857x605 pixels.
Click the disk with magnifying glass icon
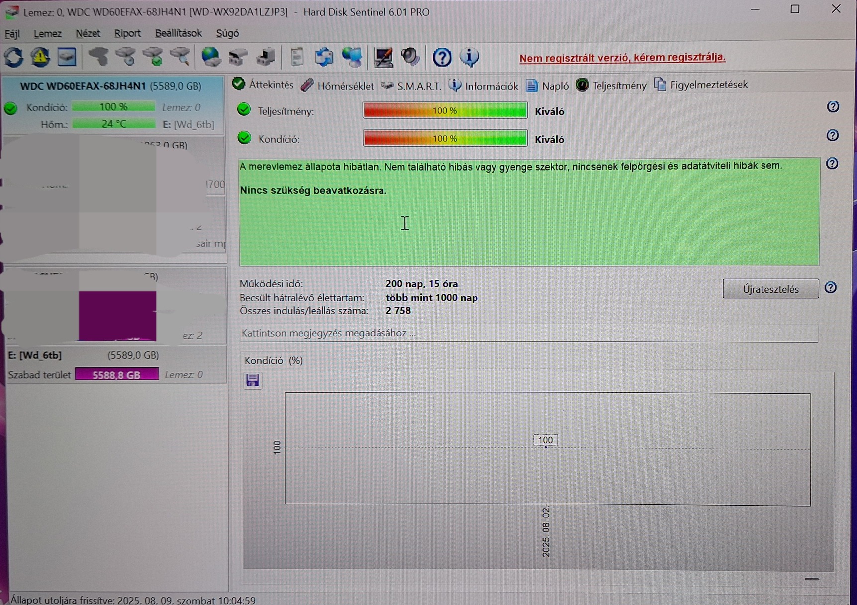(x=180, y=57)
